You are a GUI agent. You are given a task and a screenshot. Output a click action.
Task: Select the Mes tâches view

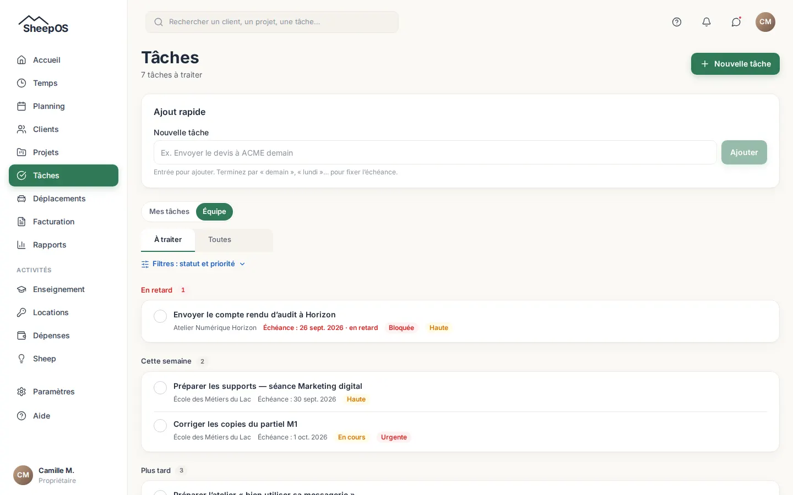point(169,212)
